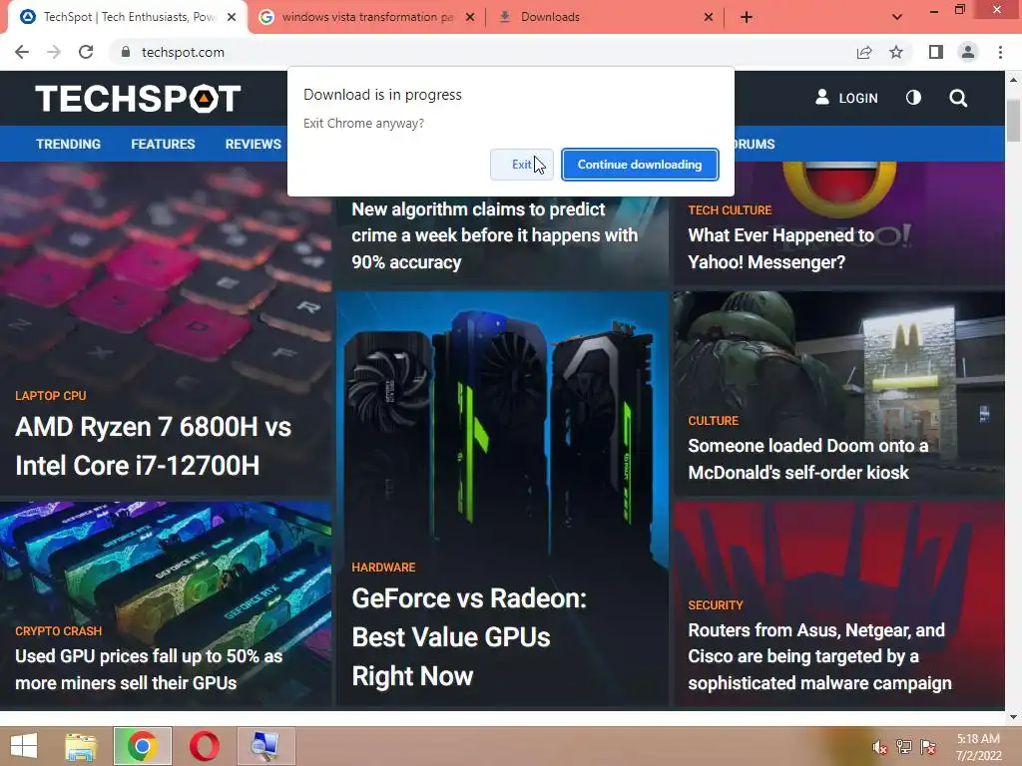Bookmark this page with star icon

click(x=896, y=52)
